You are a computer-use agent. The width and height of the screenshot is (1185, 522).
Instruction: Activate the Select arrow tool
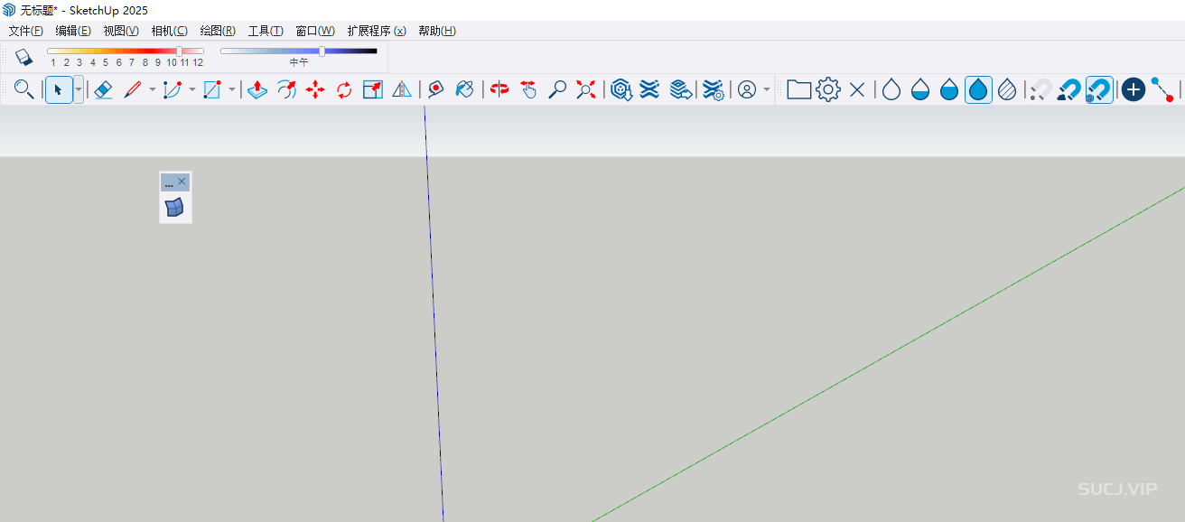tap(58, 89)
